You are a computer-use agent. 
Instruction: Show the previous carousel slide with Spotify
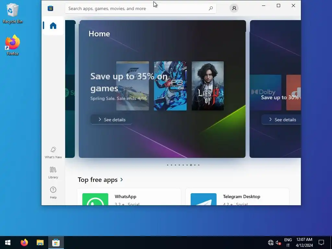pos(70,89)
